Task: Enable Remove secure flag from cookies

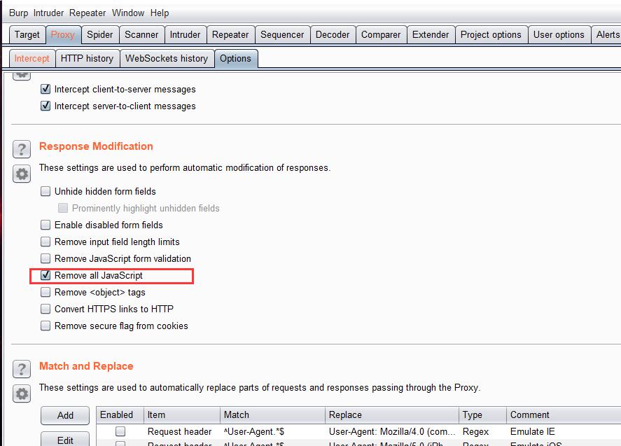Action: tap(46, 326)
